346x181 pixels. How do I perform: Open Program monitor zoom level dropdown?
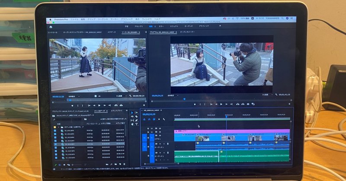(x=173, y=95)
